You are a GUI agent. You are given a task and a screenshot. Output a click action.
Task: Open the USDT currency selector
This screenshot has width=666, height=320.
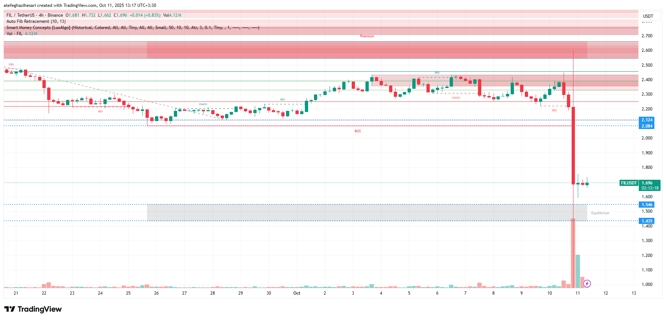click(x=648, y=16)
